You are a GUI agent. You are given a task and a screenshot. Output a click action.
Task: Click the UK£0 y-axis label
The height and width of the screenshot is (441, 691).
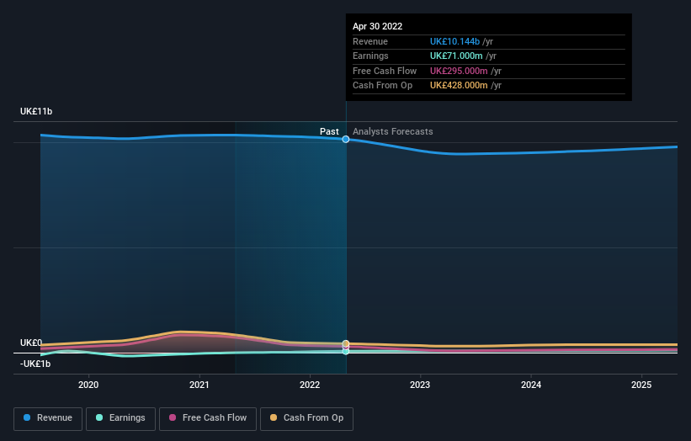pos(31,343)
